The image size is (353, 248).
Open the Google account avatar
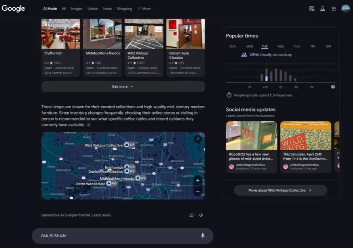pos(345,9)
